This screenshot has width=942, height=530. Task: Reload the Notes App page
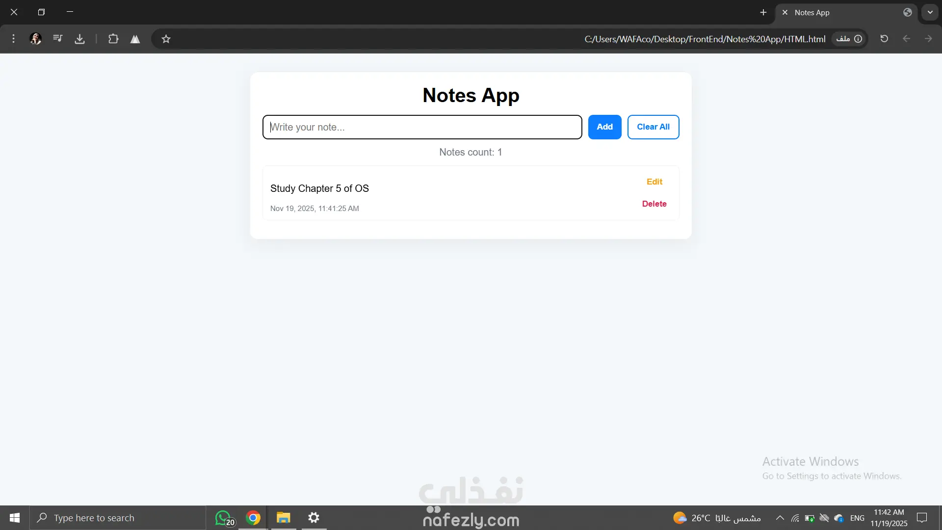pyautogui.click(x=884, y=39)
